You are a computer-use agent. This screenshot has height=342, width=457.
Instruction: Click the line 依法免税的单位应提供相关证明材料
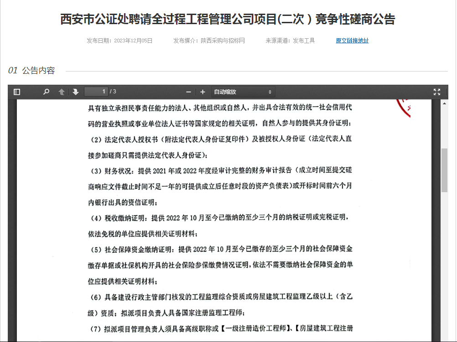[x=143, y=234]
